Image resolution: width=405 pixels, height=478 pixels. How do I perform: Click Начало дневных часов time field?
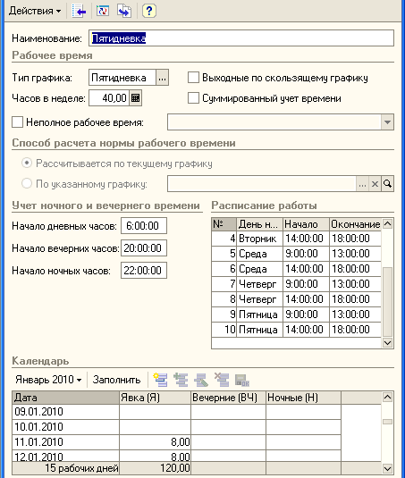[x=144, y=225]
